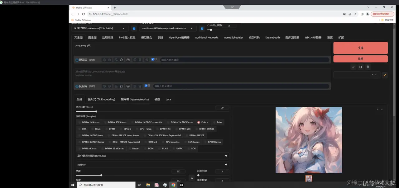Go back in the browser
Screen dimensions: 399x188
coord(72,14)
